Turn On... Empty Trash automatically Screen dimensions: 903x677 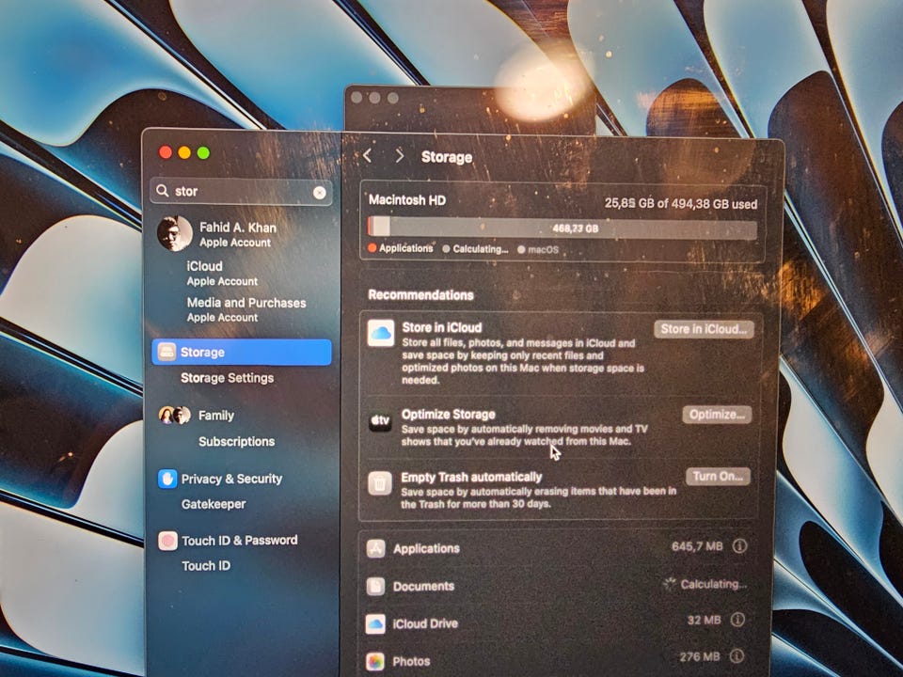[x=718, y=477]
